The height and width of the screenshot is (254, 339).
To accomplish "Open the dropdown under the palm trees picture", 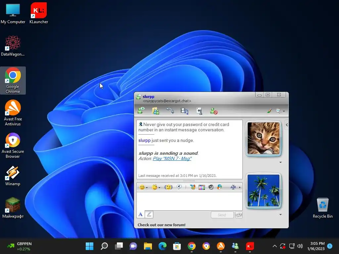I will [x=280, y=215].
